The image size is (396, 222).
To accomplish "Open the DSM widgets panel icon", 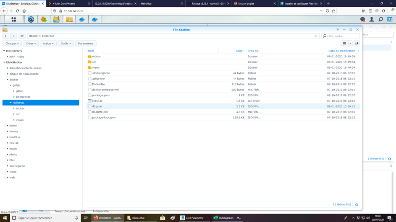I will click(390, 19).
